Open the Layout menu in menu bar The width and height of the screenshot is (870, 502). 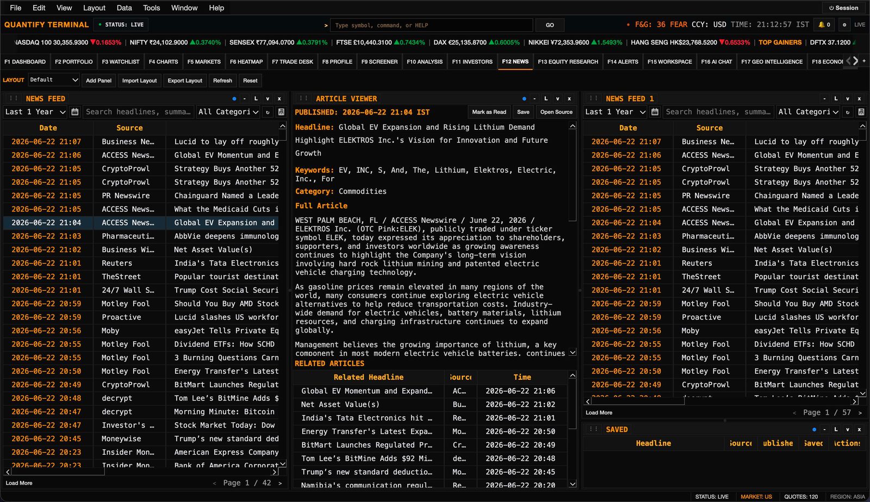pyautogui.click(x=94, y=8)
